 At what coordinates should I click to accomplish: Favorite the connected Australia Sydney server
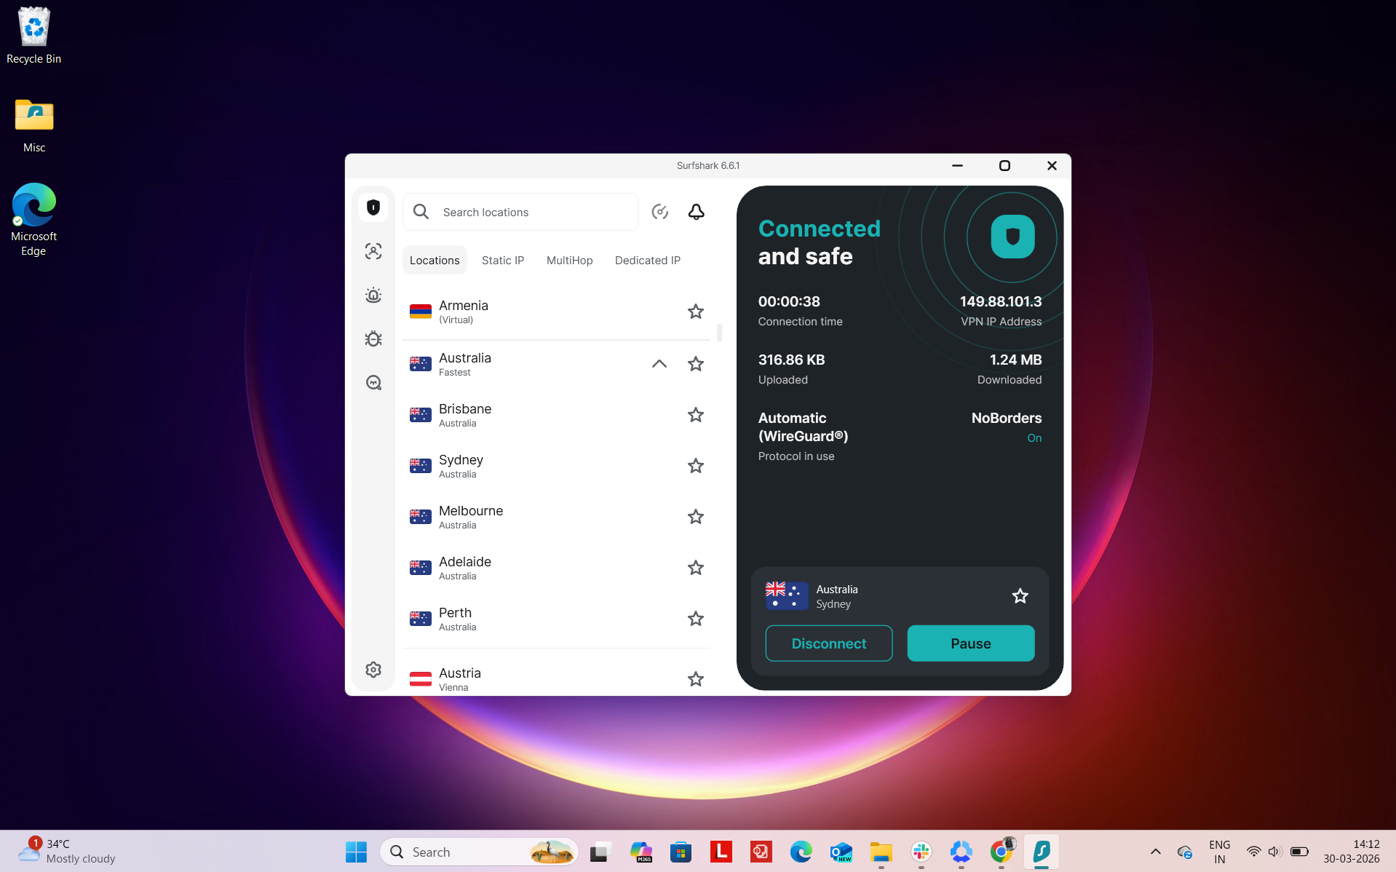tap(1019, 595)
